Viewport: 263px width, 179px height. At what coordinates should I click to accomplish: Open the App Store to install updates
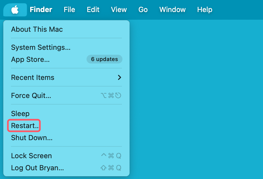(x=30, y=59)
